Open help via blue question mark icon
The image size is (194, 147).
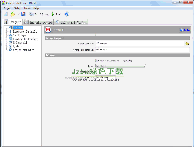[x=66, y=14]
